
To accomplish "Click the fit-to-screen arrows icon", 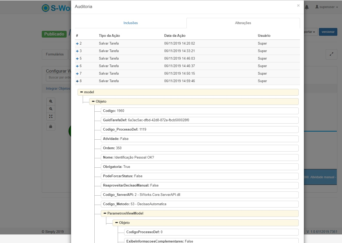I will coord(51,116).
